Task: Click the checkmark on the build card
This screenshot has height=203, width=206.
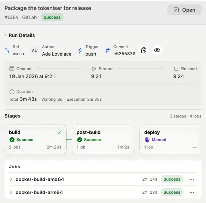Action: coord(59,132)
